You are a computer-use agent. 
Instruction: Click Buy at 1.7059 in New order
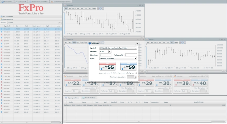[x=129, y=66]
